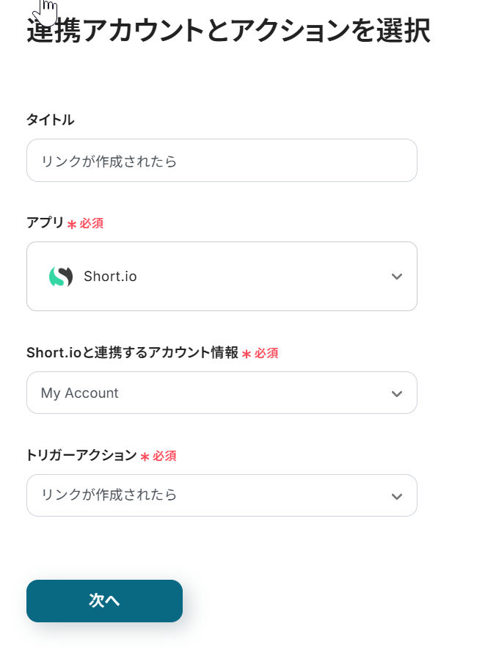
Task: Click the タイトル field label
Action: pyautogui.click(x=51, y=120)
